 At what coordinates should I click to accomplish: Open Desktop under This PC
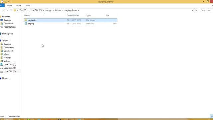tap(7, 44)
